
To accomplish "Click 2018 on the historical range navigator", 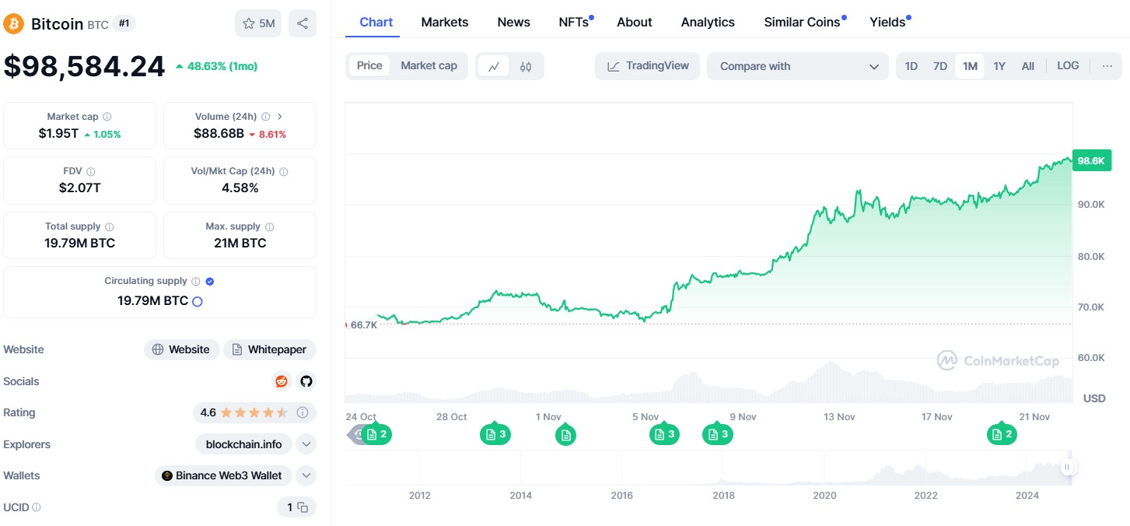I will [723, 496].
